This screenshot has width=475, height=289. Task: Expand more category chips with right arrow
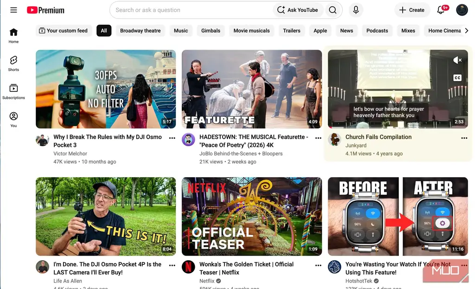467,31
